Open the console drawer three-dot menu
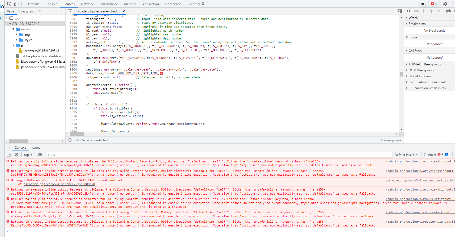Screen dimensions: 455x237 (9, 147)
